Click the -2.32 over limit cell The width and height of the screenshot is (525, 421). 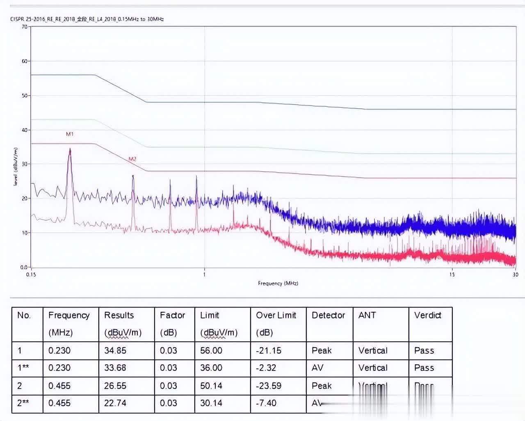pyautogui.click(x=266, y=368)
